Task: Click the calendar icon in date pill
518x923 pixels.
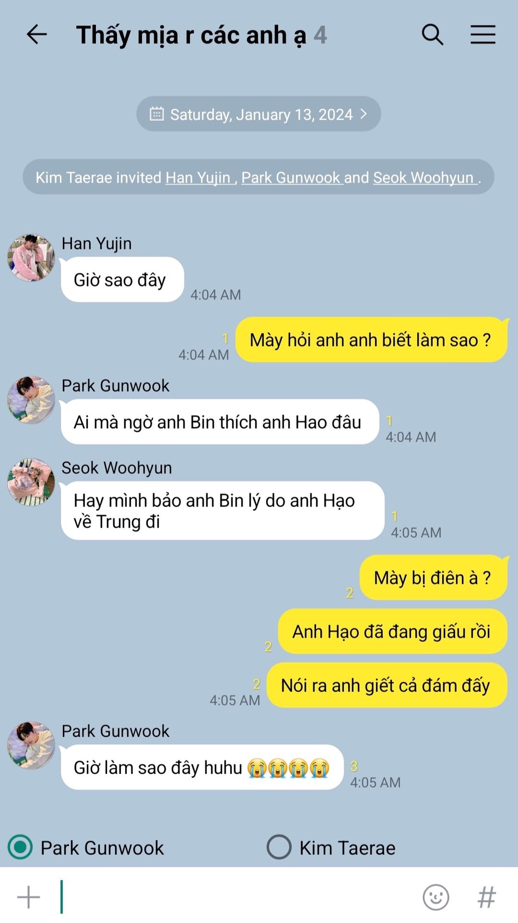Action: (157, 114)
